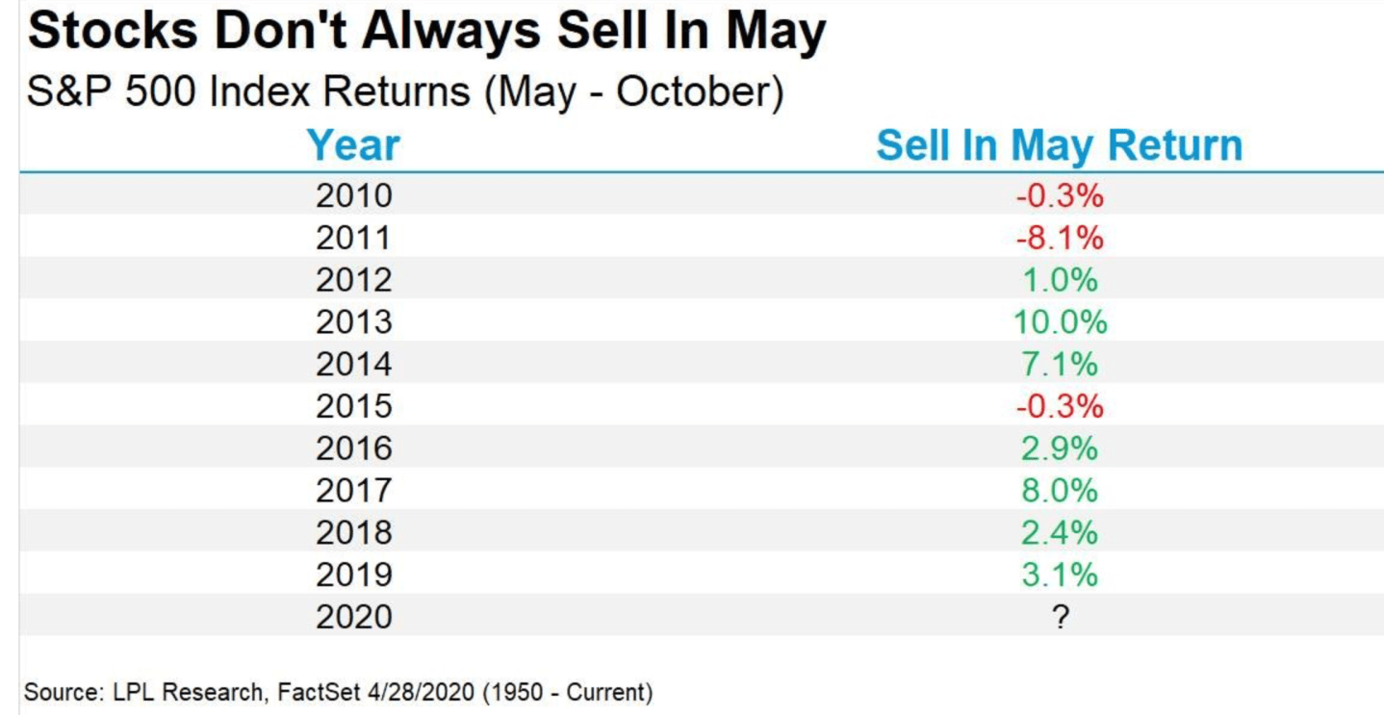Select the 10.0% return for 2013
1384x715 pixels.
click(x=1059, y=322)
